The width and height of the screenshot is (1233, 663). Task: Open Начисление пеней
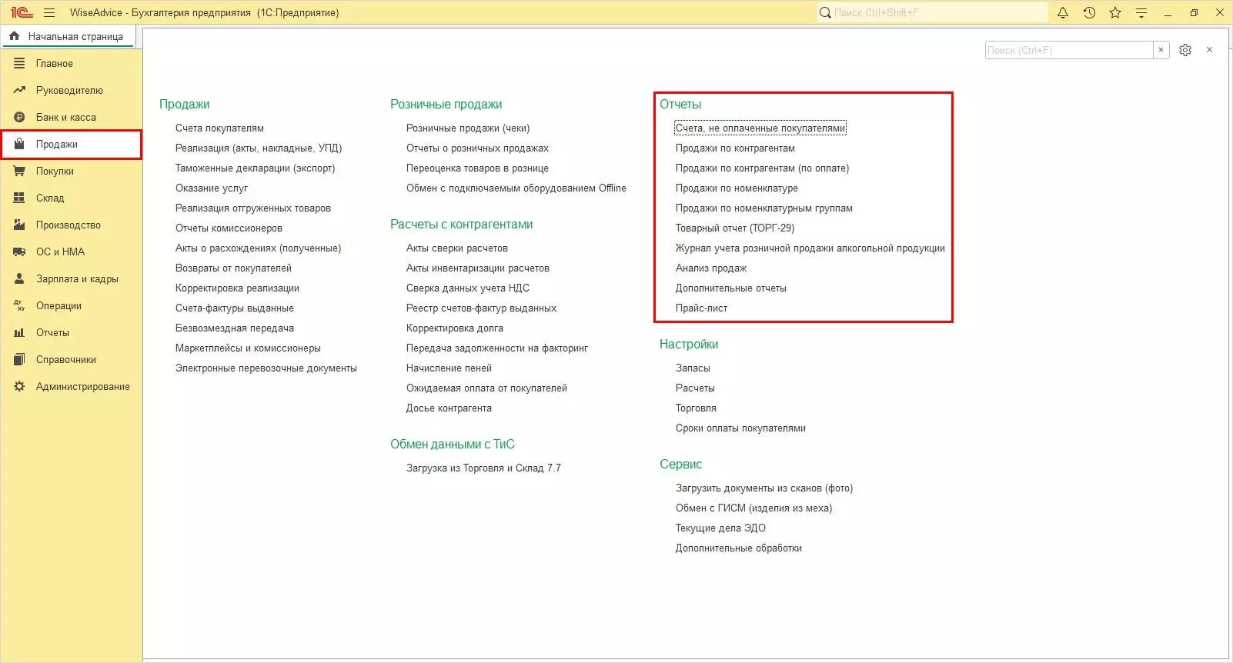point(449,368)
